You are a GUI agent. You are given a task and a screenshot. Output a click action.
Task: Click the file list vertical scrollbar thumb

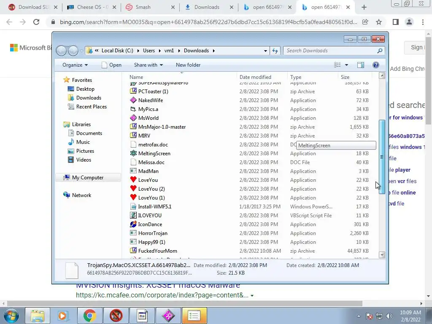[382, 157]
